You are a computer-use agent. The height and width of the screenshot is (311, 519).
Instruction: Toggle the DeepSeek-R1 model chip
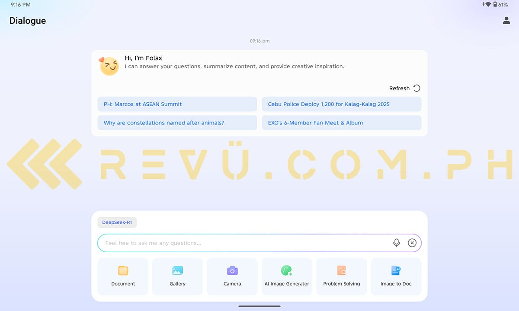(x=117, y=222)
